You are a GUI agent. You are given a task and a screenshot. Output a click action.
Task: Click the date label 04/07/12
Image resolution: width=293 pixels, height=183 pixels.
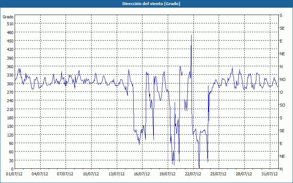pyautogui.click(x=40, y=174)
